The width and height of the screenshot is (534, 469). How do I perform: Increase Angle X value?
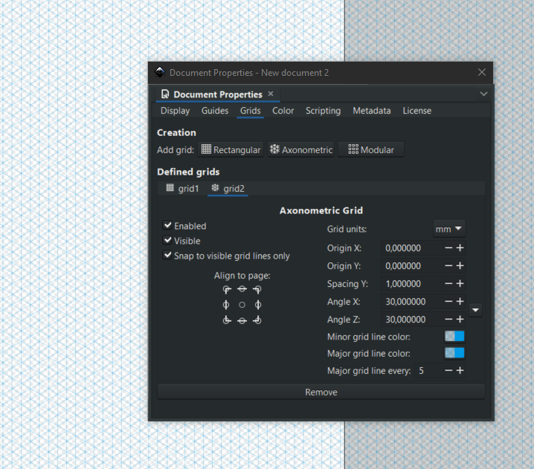tap(460, 302)
